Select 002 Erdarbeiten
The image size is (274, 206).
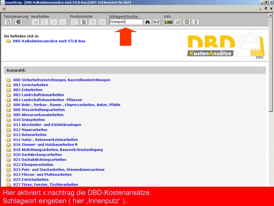pos(28,90)
